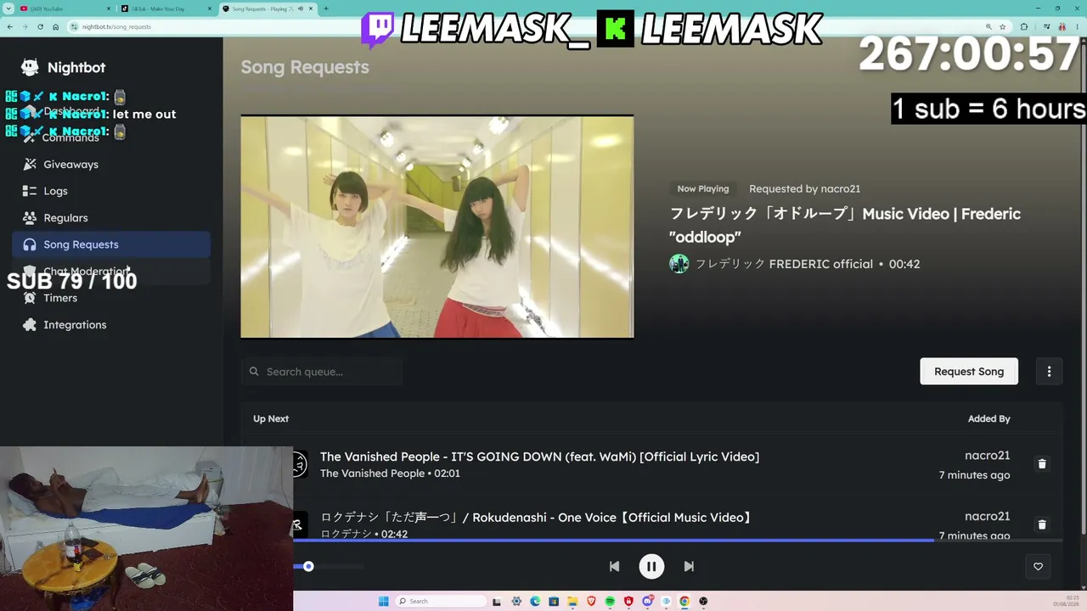Seek on the song progress bar
1087x611 pixels.
click(678, 540)
